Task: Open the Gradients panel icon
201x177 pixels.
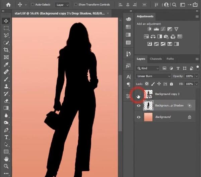Action: pos(128,35)
